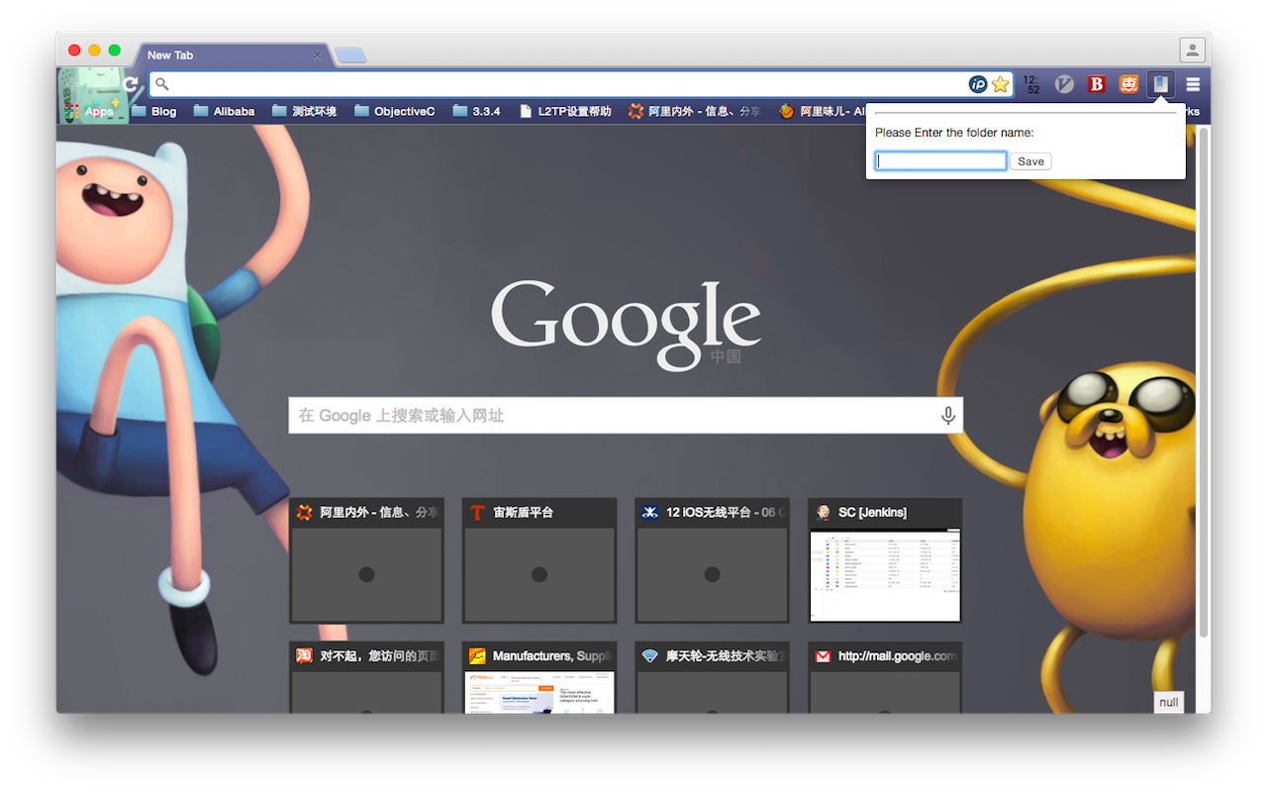The height and width of the screenshot is (792, 1267).
Task: Open the 12:52 clock extension
Action: (x=1031, y=84)
